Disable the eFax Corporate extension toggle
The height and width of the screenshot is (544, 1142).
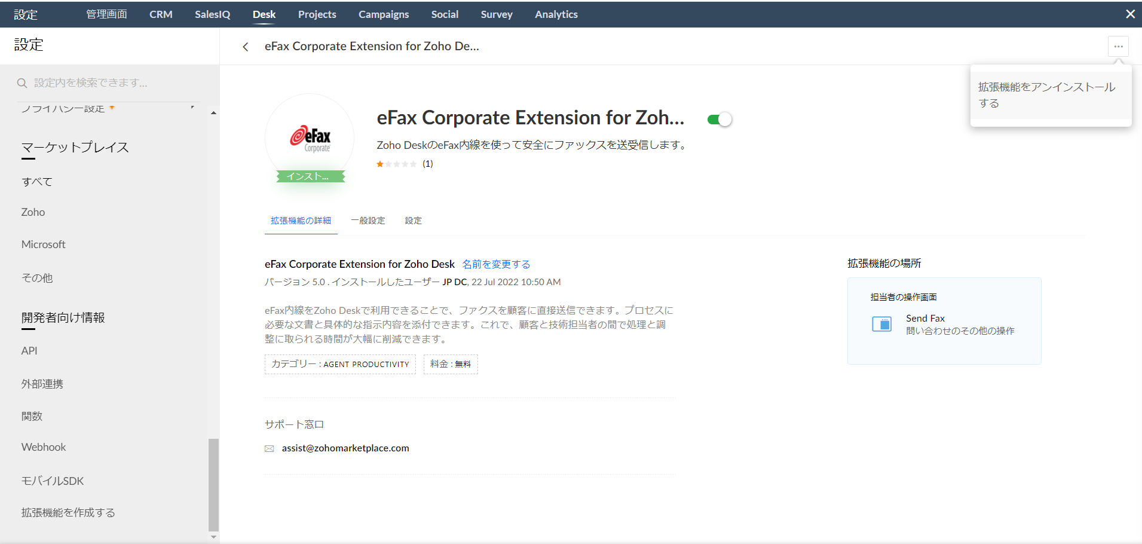(x=720, y=120)
